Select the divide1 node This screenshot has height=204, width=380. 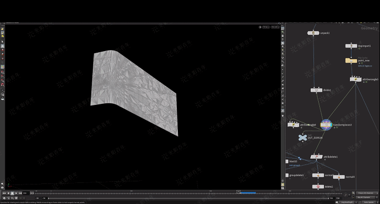(x=317, y=90)
